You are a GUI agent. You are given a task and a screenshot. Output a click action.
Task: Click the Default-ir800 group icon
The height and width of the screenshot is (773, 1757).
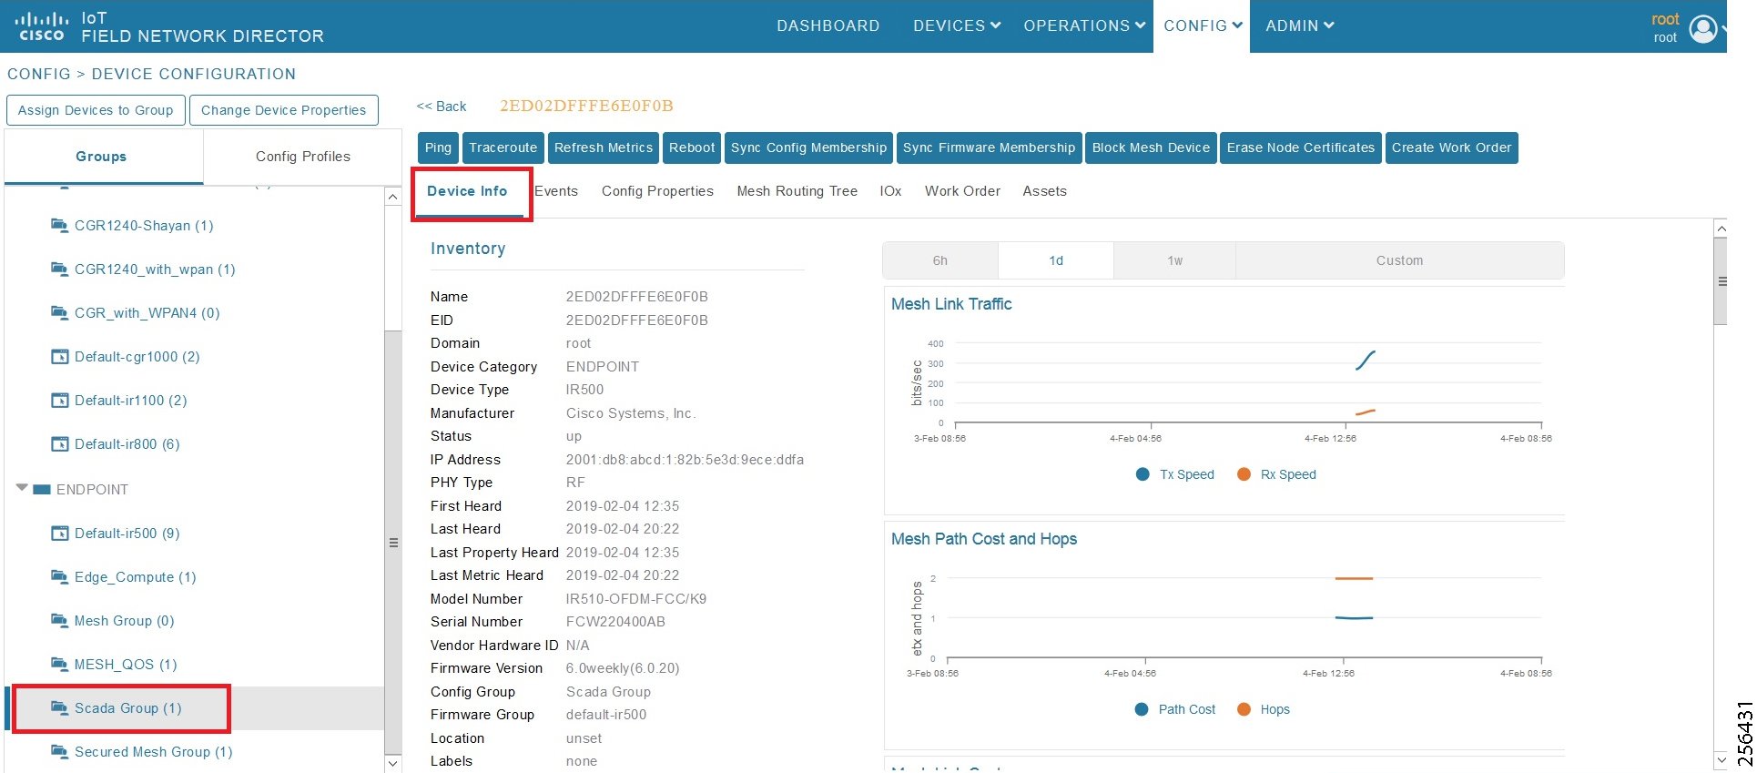pos(60,443)
